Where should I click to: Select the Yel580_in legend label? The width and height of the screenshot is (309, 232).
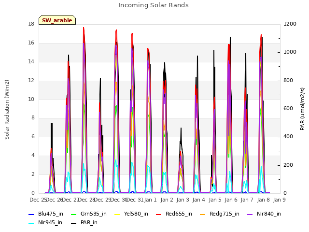pos(136,214)
